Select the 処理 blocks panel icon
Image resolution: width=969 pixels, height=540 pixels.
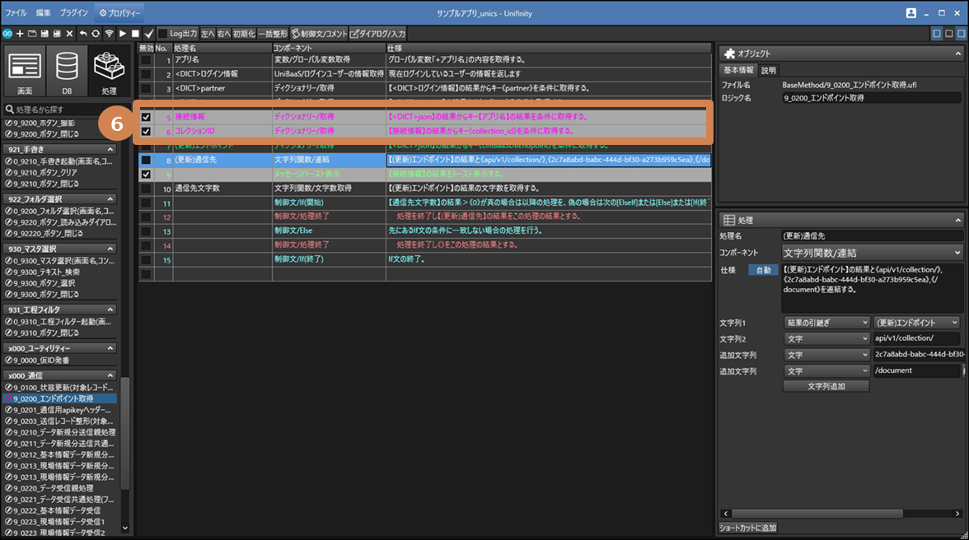(109, 72)
